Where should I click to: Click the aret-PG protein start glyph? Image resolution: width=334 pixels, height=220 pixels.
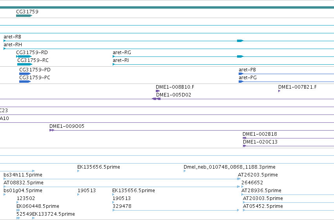coord(241,82)
